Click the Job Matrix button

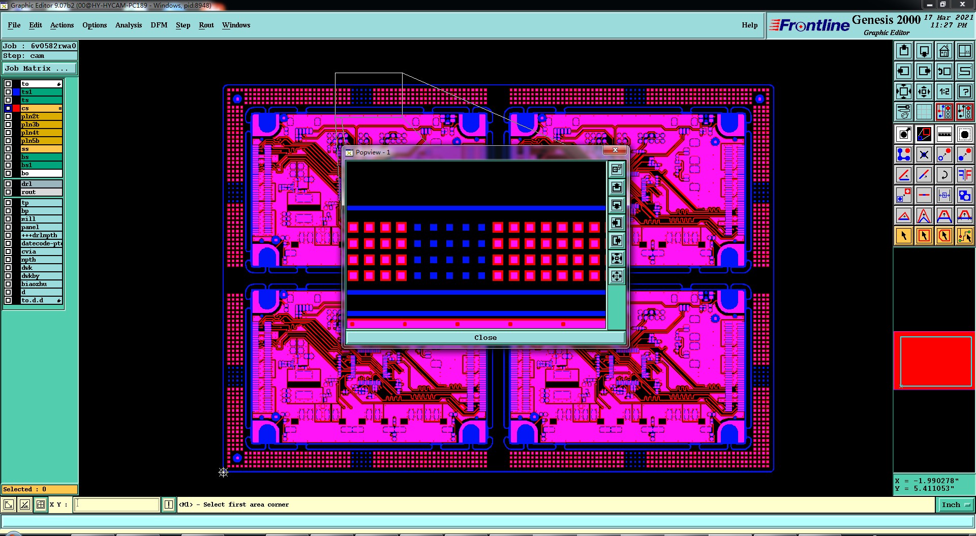coord(40,68)
